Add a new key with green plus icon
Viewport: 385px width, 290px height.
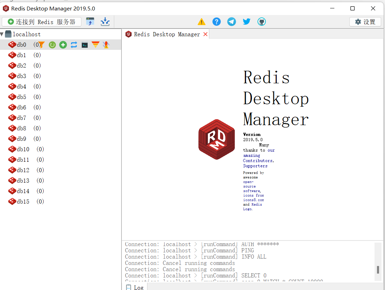(x=63, y=45)
